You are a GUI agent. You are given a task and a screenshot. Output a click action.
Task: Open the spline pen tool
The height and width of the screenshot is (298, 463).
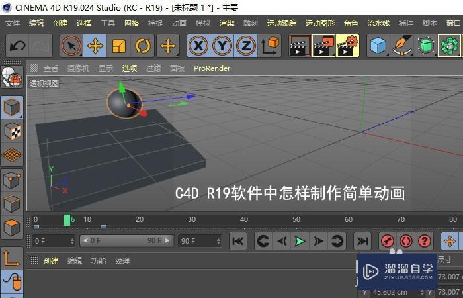(x=402, y=46)
